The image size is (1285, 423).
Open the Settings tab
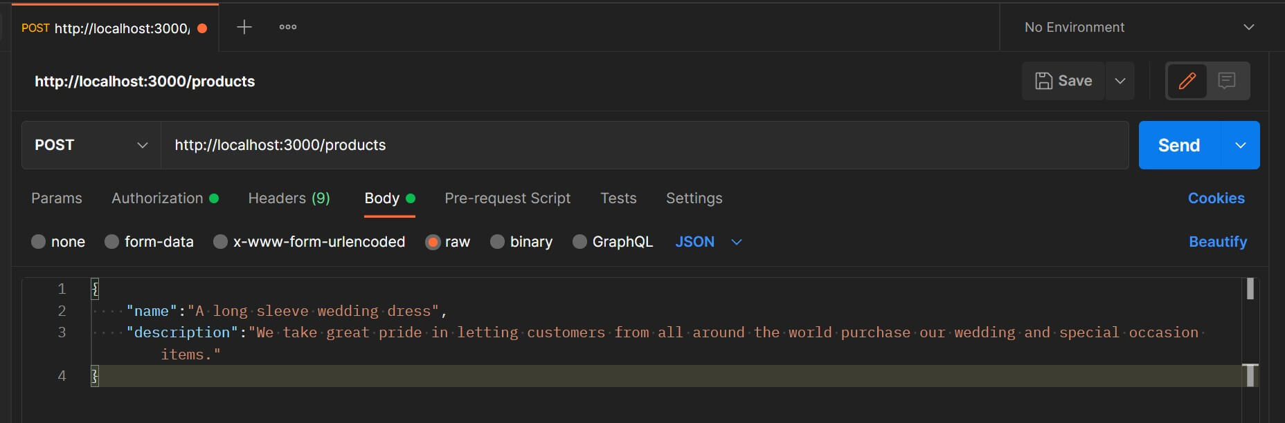click(x=694, y=198)
